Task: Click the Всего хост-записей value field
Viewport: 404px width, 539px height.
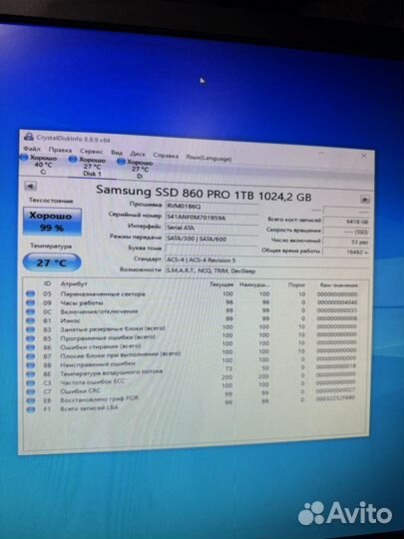Action: 346,222
